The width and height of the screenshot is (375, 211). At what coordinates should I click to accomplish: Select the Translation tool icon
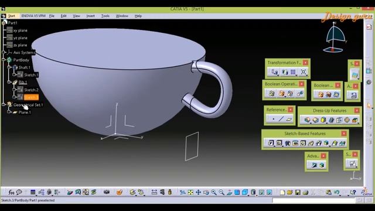coord(274,72)
